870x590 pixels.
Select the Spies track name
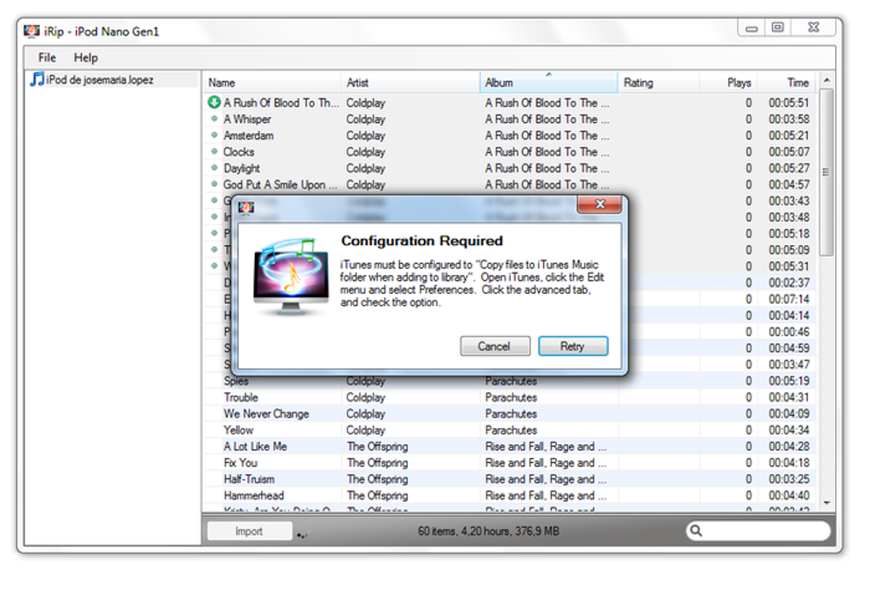click(x=236, y=381)
